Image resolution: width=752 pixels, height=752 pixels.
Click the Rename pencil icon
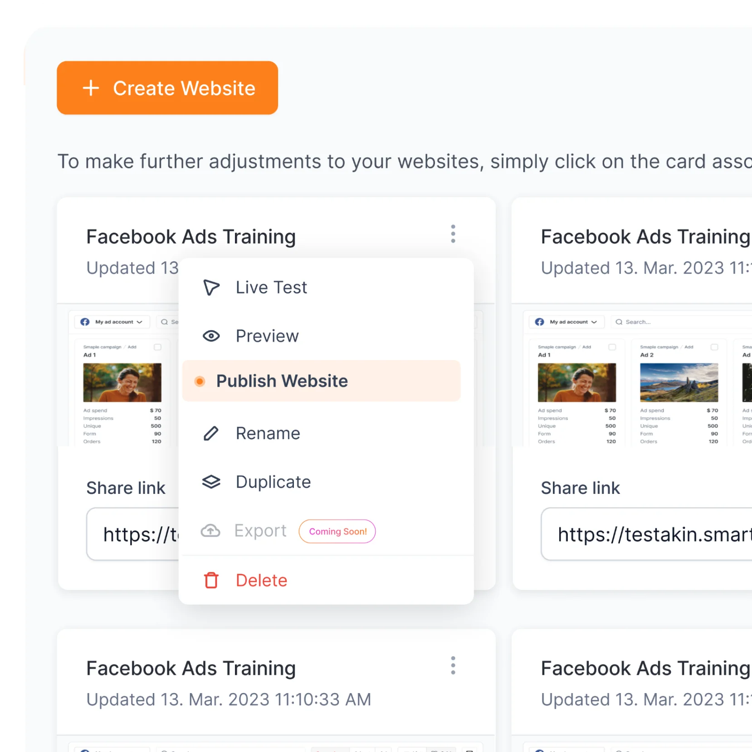point(211,434)
